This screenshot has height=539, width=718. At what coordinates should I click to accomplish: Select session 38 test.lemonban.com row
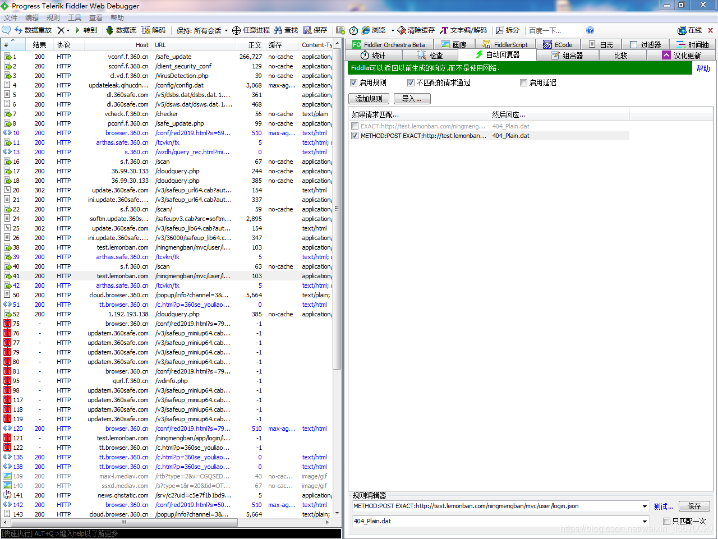click(x=167, y=247)
